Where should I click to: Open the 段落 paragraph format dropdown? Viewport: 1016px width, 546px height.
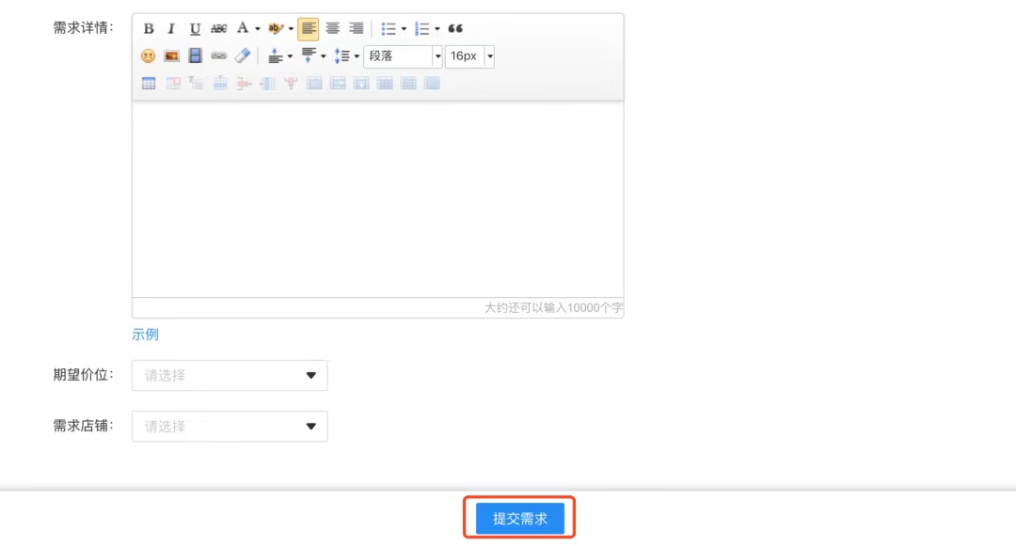tap(403, 56)
